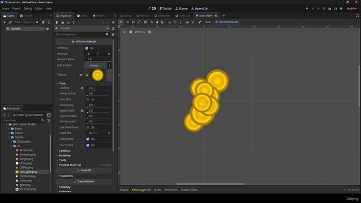Image resolution: width=361 pixels, height=203 pixels.
Task: Open the Node dock tab
Action: coord(82,16)
